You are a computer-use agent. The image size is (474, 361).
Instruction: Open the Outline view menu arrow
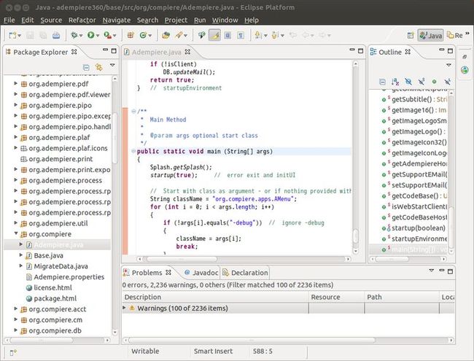tap(449, 65)
